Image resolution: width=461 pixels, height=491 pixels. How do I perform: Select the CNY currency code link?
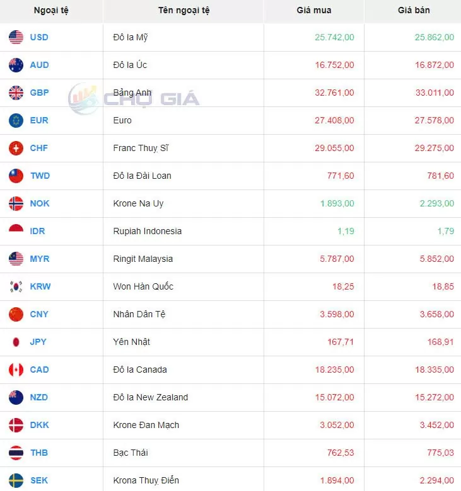pyautogui.click(x=39, y=314)
